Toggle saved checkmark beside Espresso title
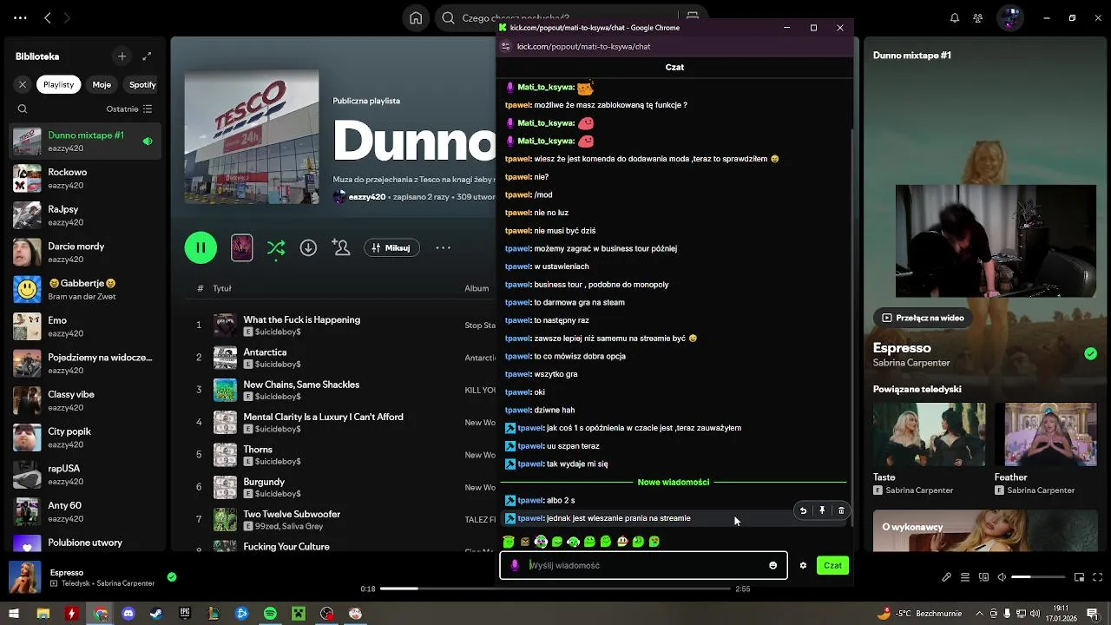This screenshot has width=1111, height=625. click(1090, 353)
